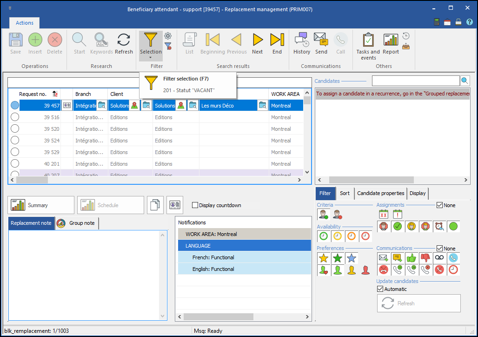
Task: Toggle the green-dot person Criteria filter
Action: coord(324,214)
